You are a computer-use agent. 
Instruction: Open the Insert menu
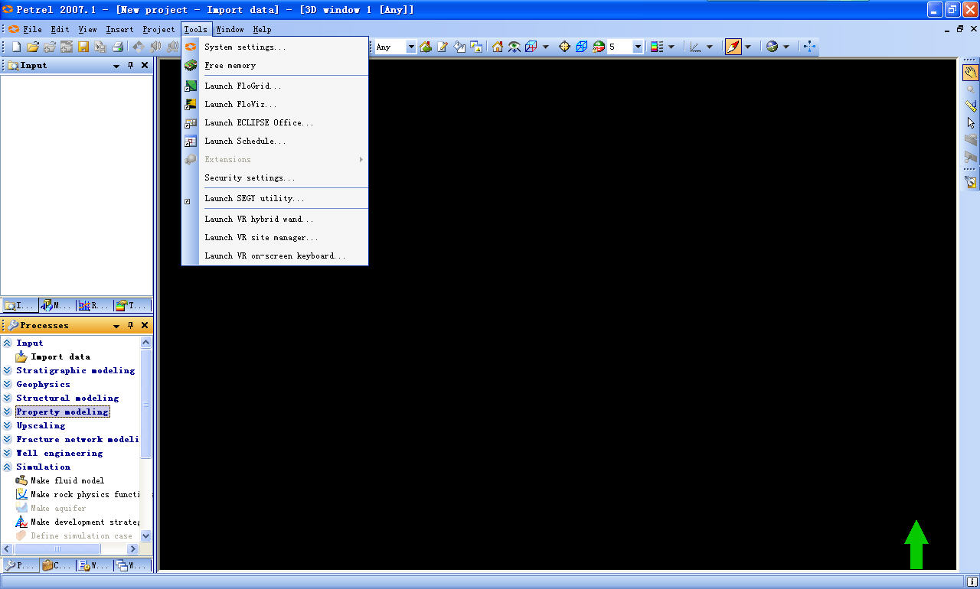[x=119, y=29]
